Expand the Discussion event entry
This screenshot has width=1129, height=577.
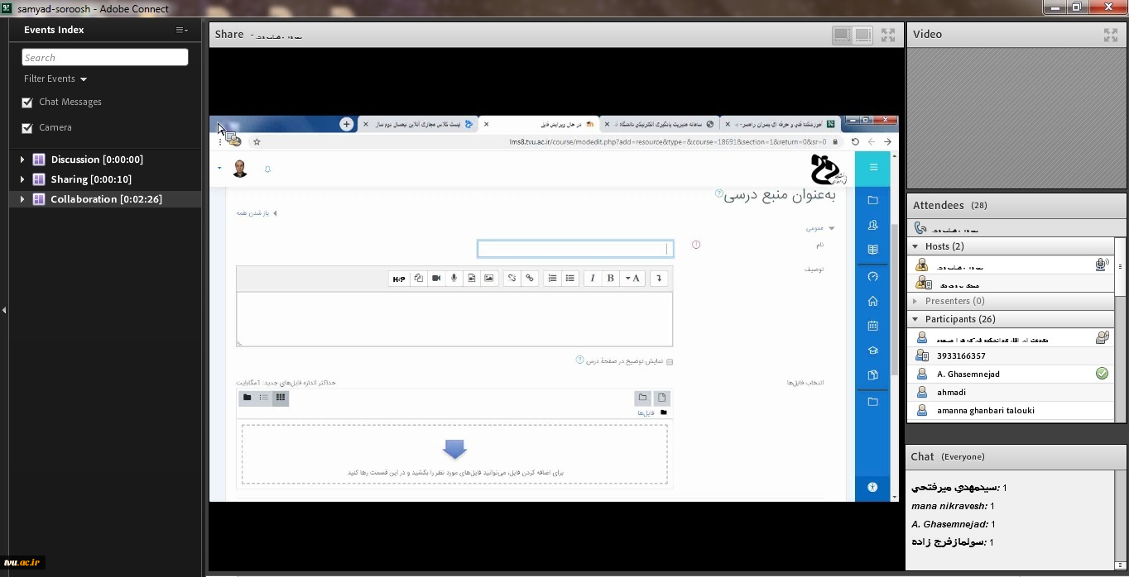click(x=22, y=160)
